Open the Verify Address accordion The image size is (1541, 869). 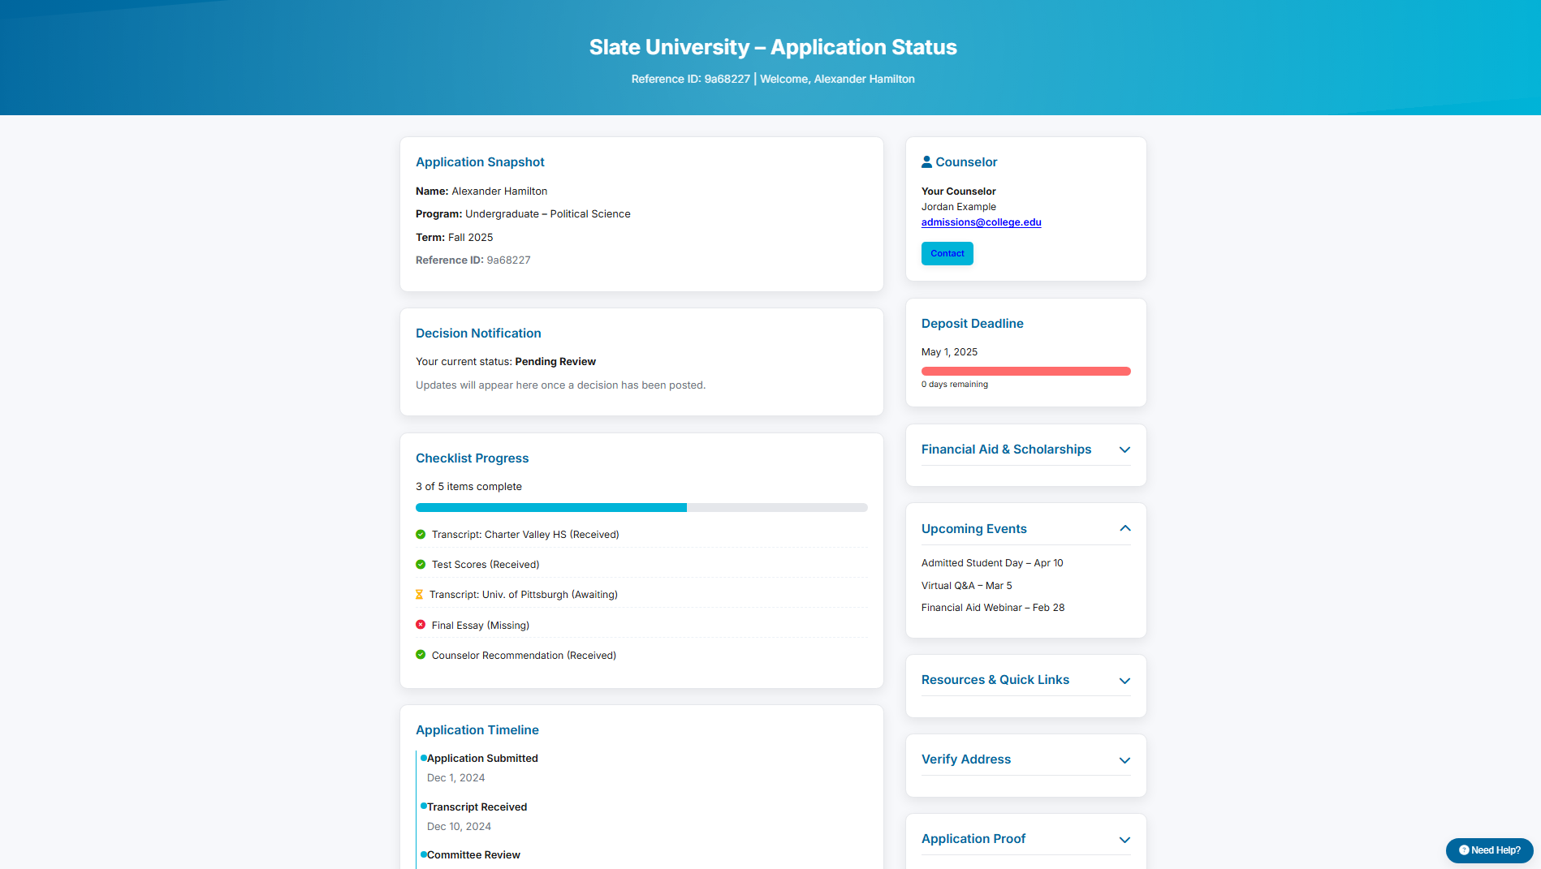click(x=1124, y=759)
